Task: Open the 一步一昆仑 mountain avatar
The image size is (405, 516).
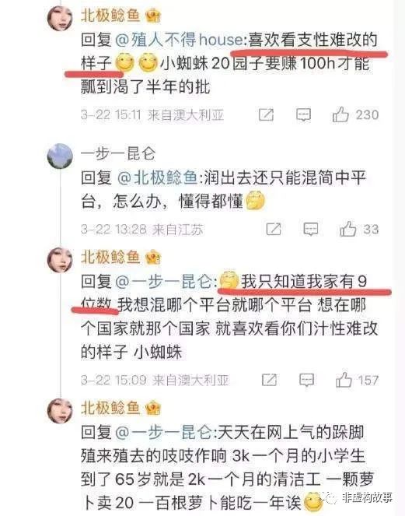Action: coord(60,156)
